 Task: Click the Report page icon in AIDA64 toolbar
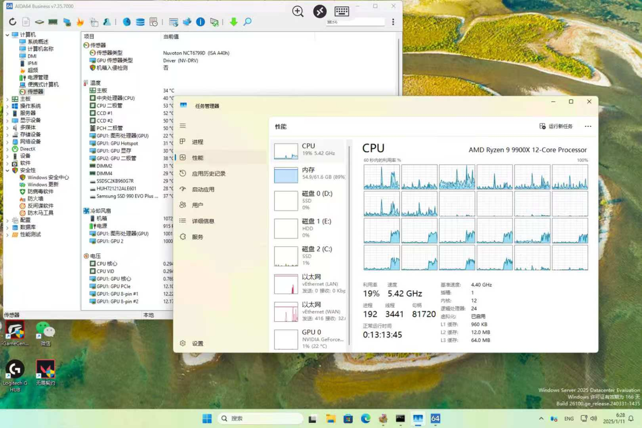tap(26, 22)
